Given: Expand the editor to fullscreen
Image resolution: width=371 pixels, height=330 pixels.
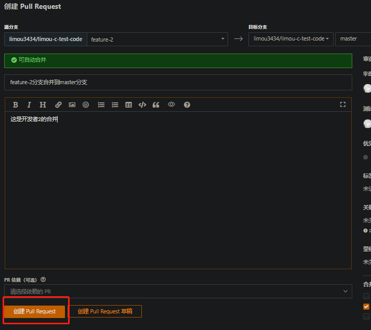Looking at the screenshot, I should coord(342,104).
